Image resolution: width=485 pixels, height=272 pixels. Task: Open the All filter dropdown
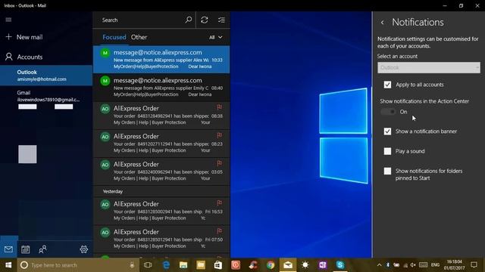point(215,37)
